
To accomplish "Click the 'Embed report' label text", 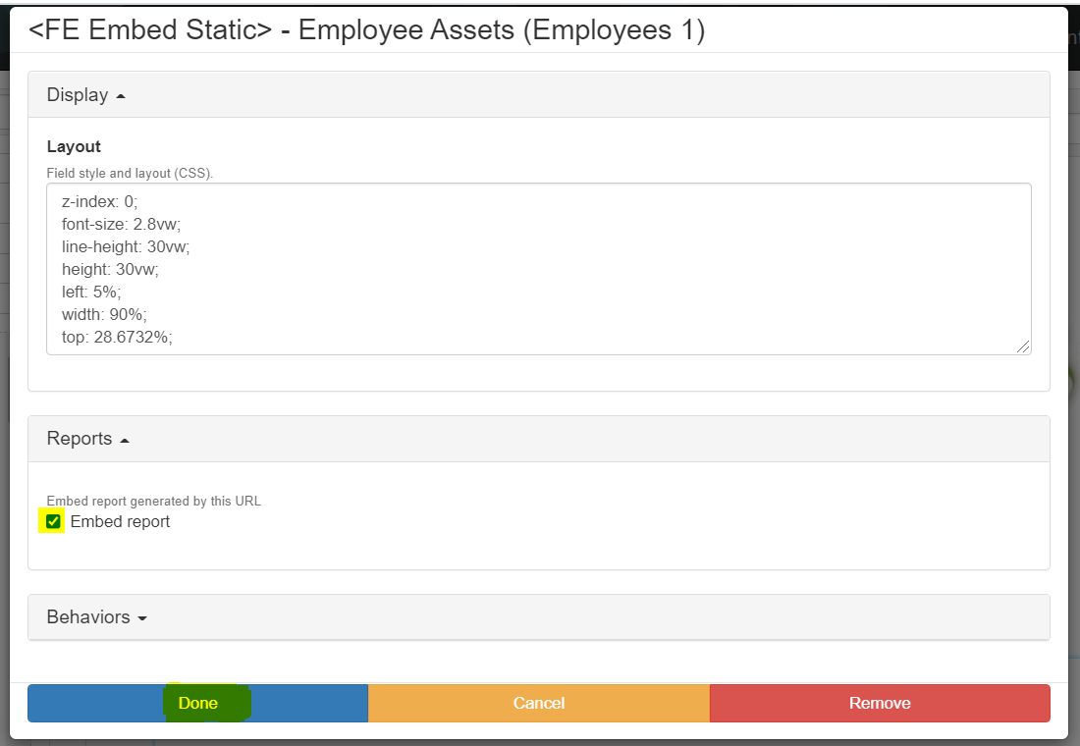I will tap(120, 521).
